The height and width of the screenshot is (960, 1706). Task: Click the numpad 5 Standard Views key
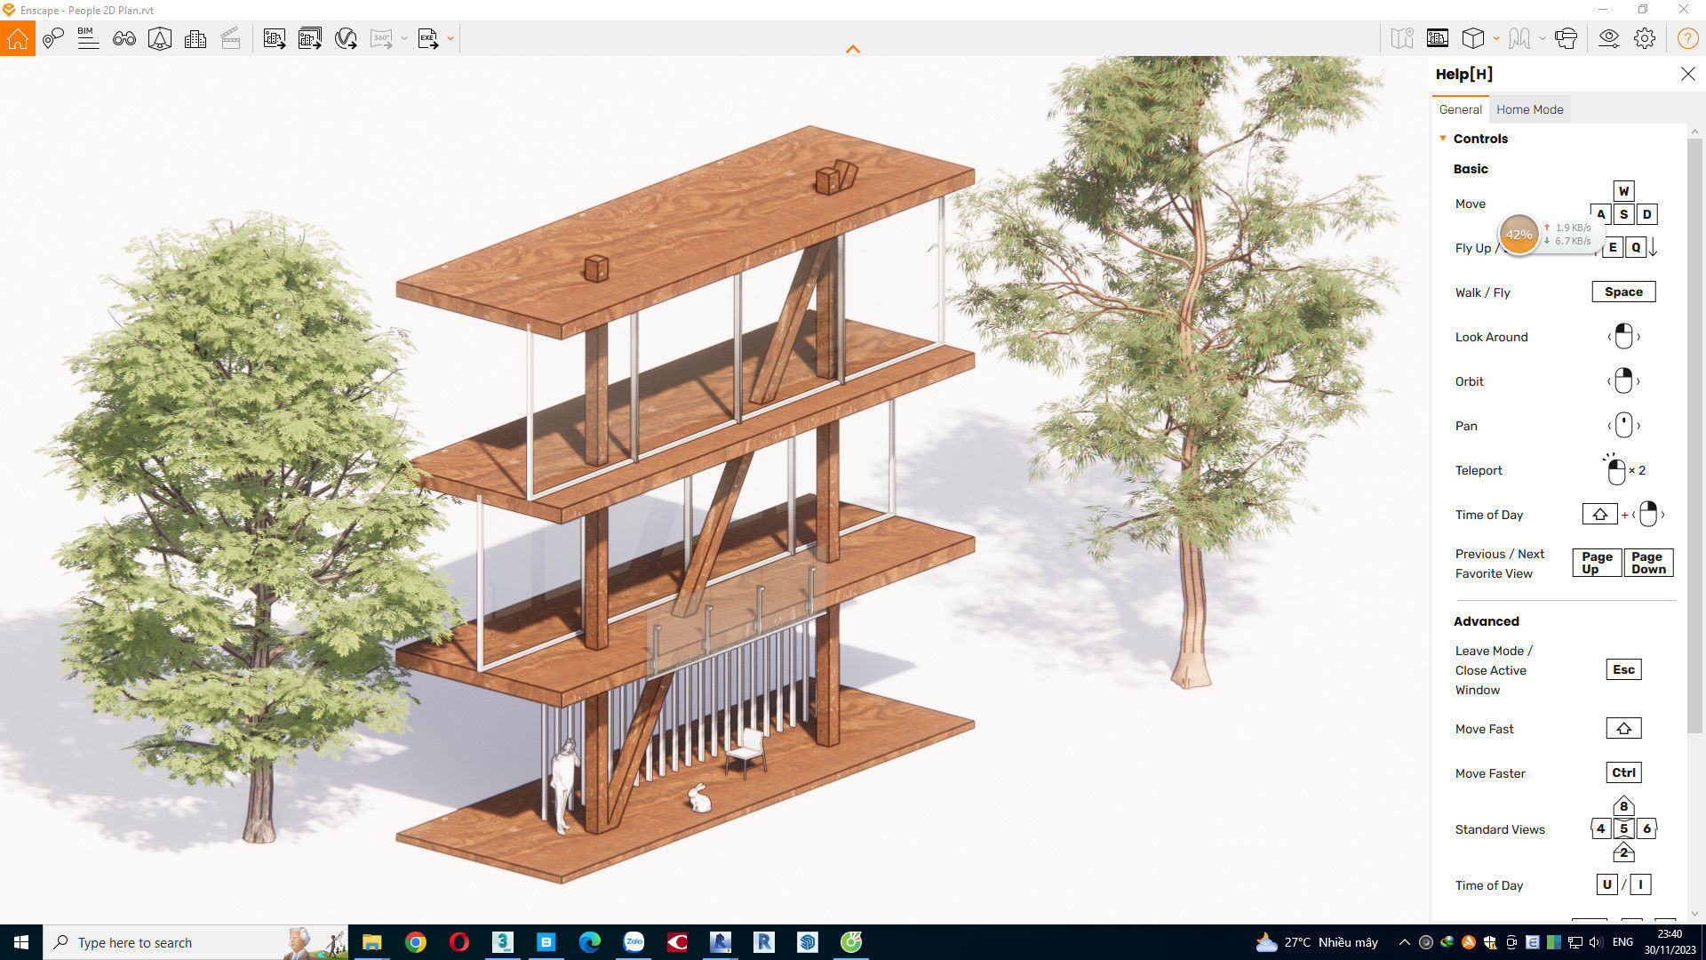1623,828
